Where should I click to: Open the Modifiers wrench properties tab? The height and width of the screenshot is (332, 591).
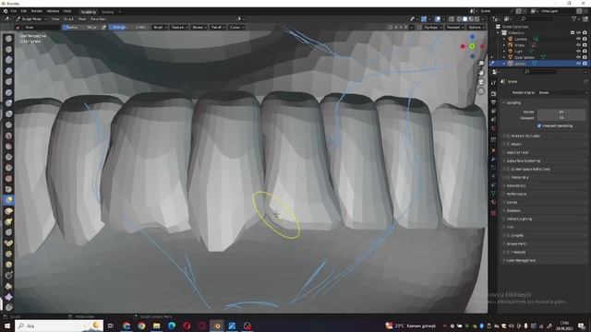coord(493,160)
